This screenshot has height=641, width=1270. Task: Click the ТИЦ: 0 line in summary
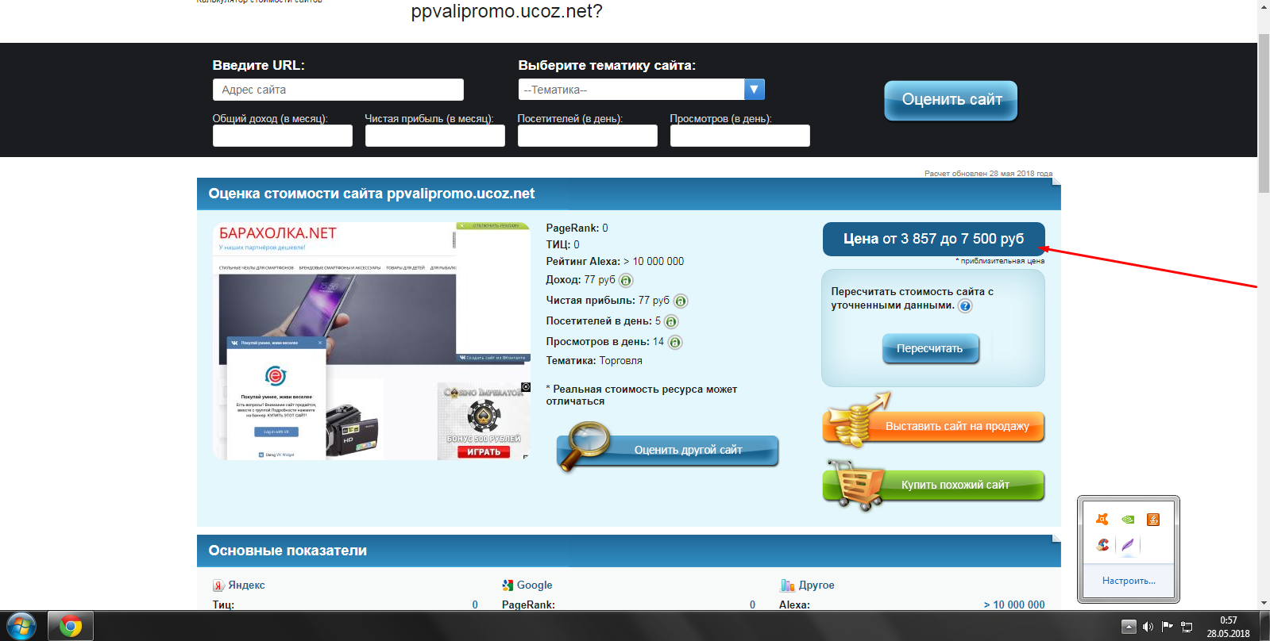coord(563,244)
